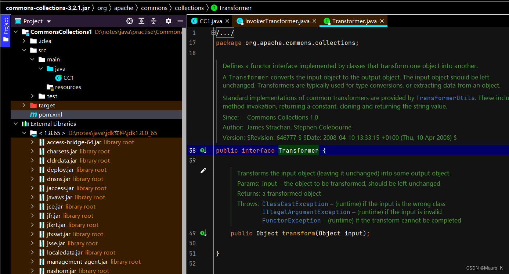The width and height of the screenshot is (509, 274).
Task: Click TransformerUtils link in documentation
Action: (x=445, y=98)
